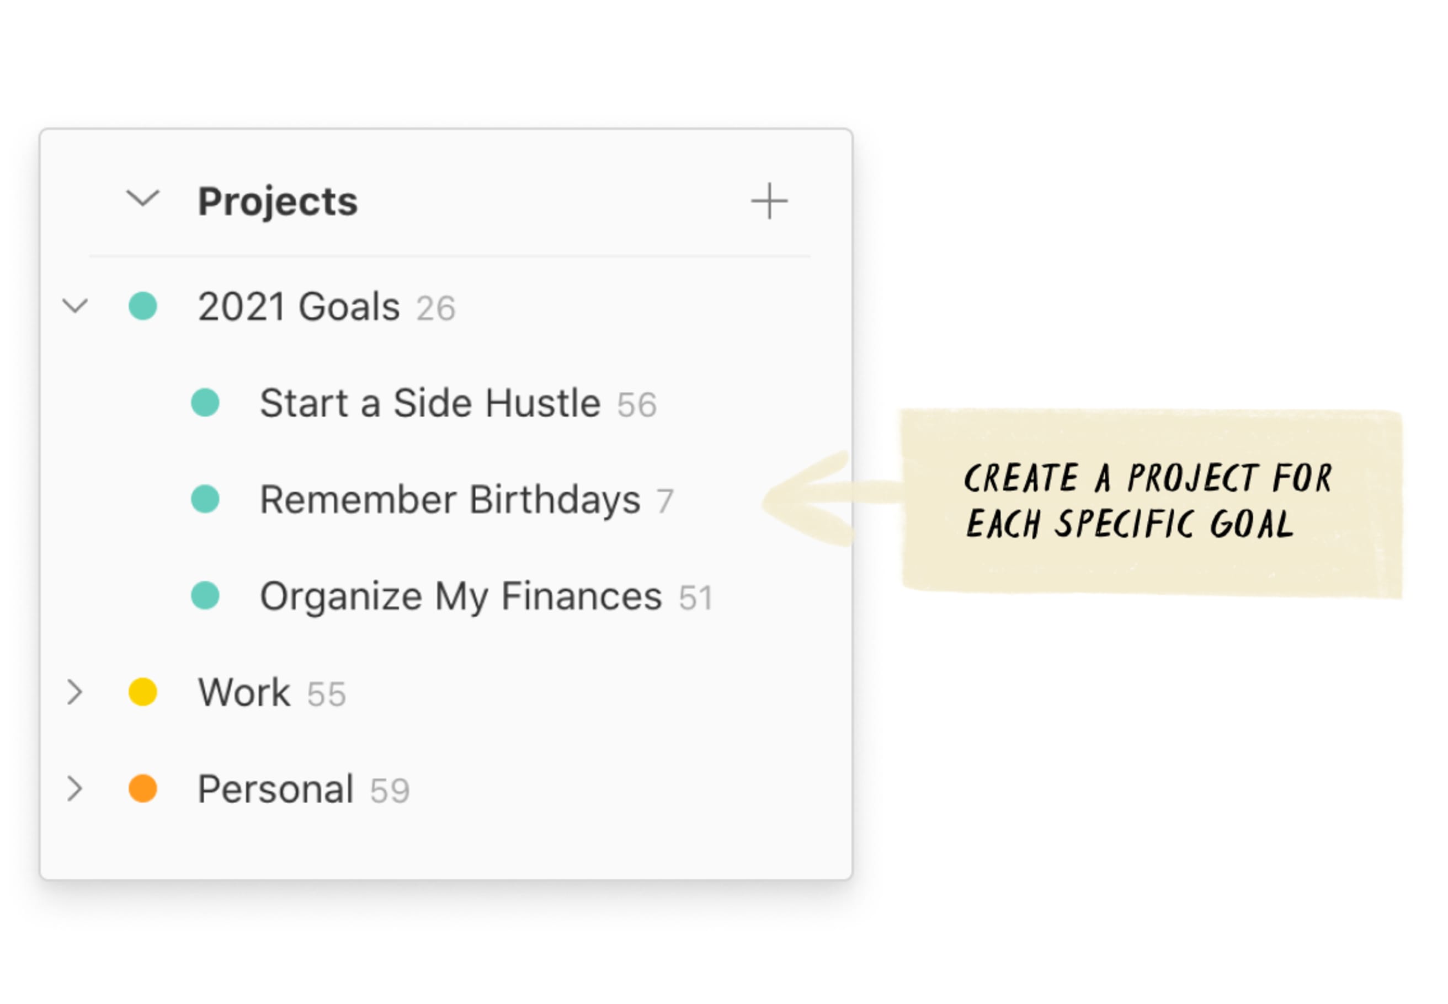Click the task count 26 beside 2021 Goals
This screenshot has width=1448, height=1004.
[436, 308]
